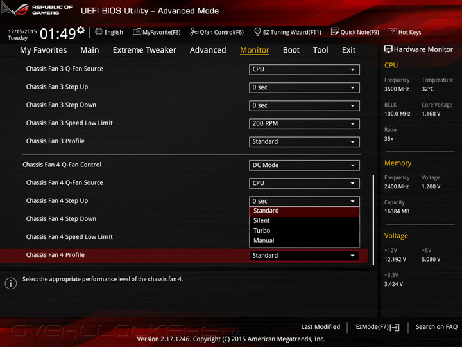
Task: Open MyFavorite(F3)
Action: click(157, 32)
